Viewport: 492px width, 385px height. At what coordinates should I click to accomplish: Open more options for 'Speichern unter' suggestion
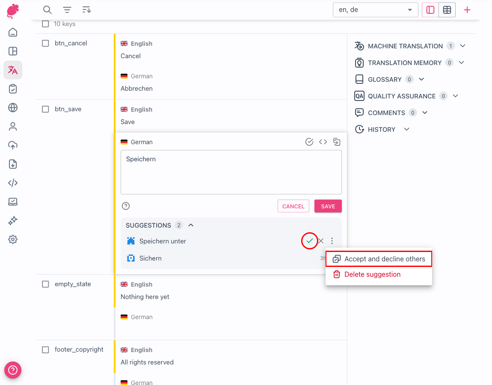332,241
